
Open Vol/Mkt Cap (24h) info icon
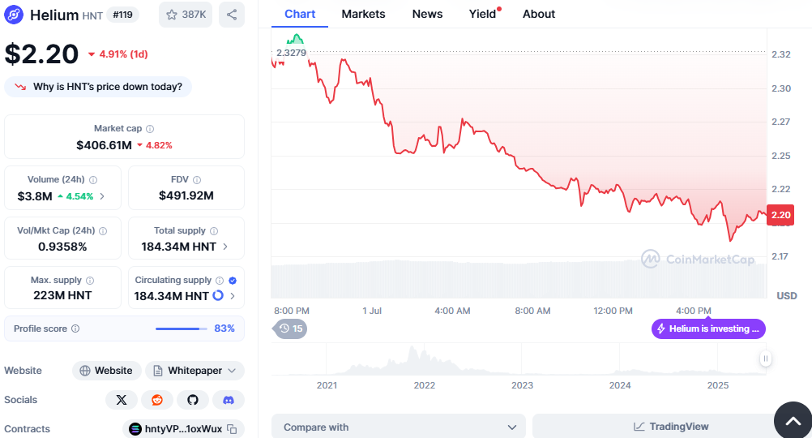[x=103, y=230]
